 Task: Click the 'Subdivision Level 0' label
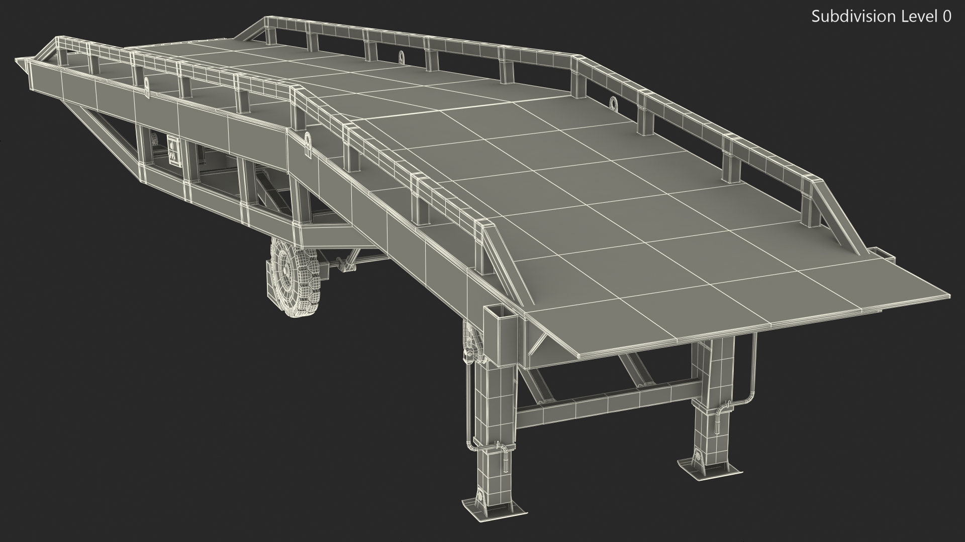pyautogui.click(x=882, y=17)
